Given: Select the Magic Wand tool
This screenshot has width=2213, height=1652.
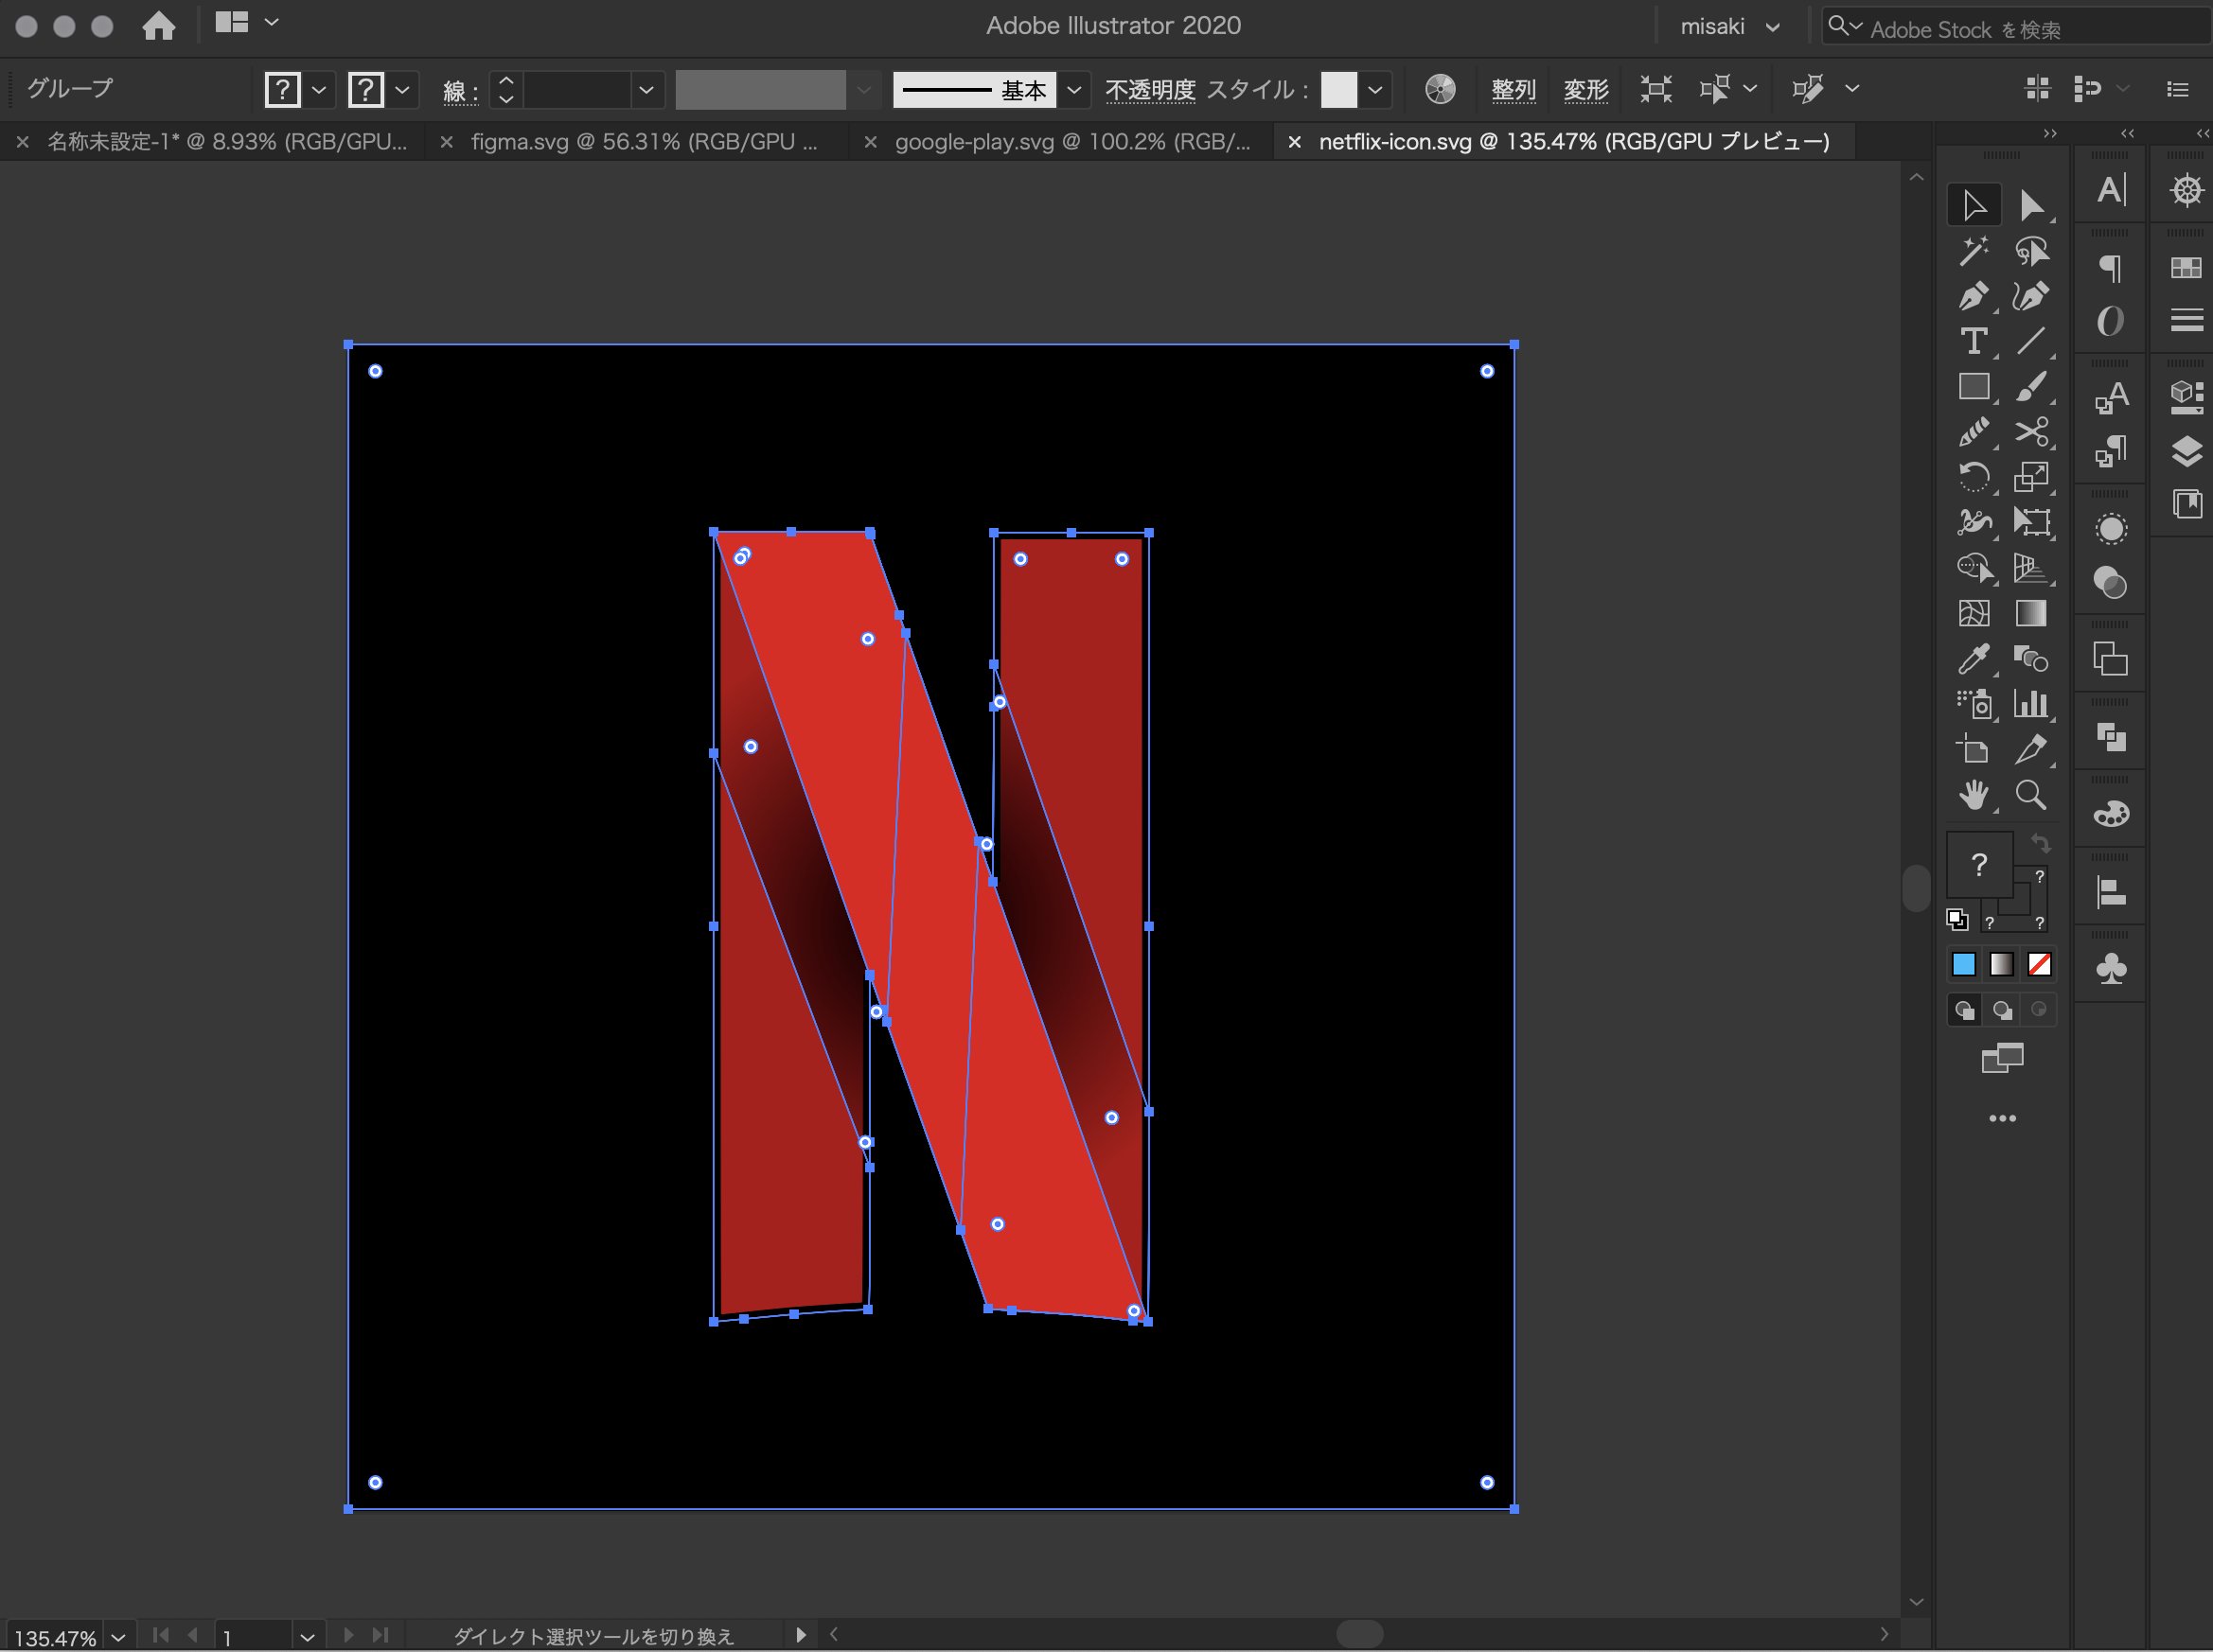Looking at the screenshot, I should coord(1973,251).
